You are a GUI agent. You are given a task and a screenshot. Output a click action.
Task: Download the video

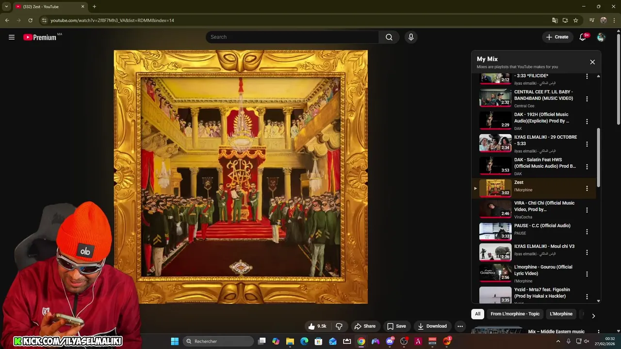[432, 326]
